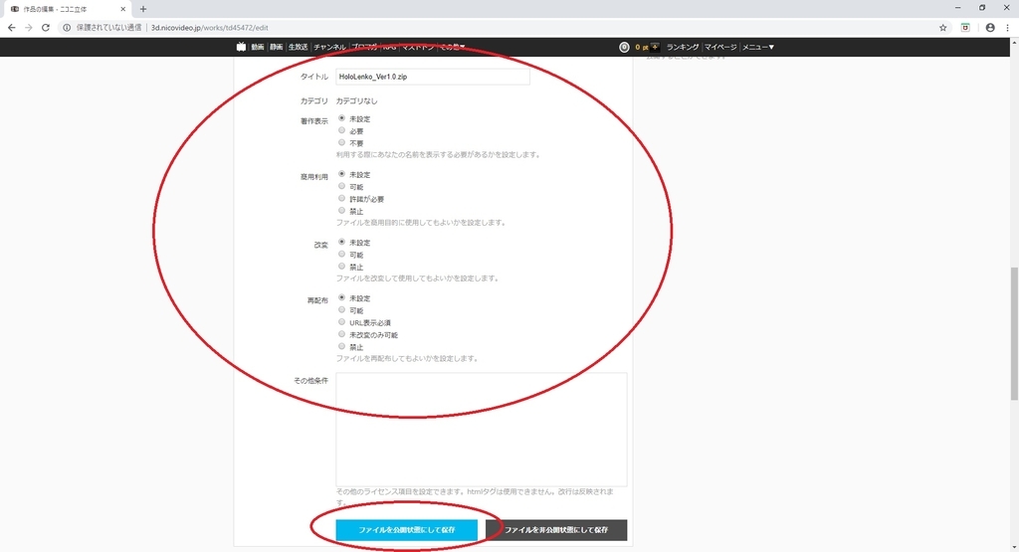Open 生放送 in the nav bar
This screenshot has height=552, width=1019.
point(298,47)
